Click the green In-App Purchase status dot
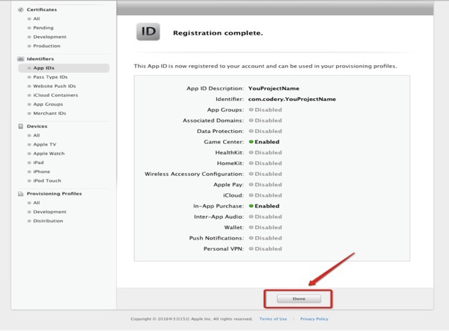Image resolution: width=449 pixels, height=331 pixels. coord(251,206)
